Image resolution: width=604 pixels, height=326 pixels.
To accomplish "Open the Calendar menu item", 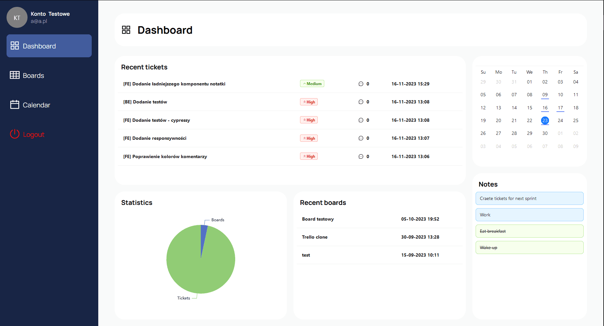I will [x=36, y=105].
